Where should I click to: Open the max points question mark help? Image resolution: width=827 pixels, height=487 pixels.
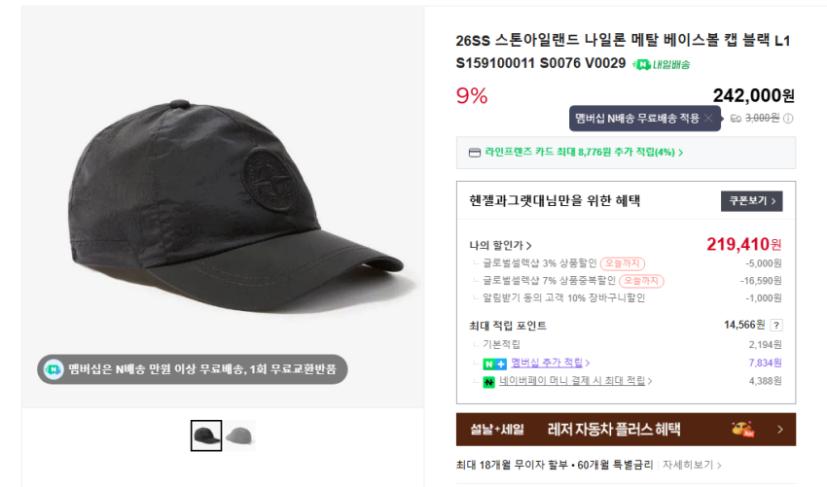(x=775, y=326)
